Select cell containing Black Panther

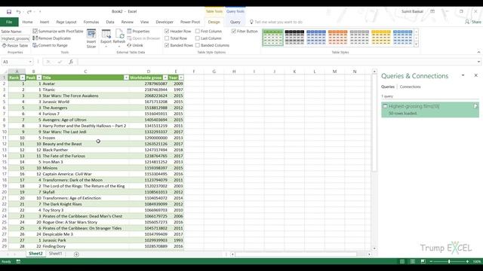point(85,150)
